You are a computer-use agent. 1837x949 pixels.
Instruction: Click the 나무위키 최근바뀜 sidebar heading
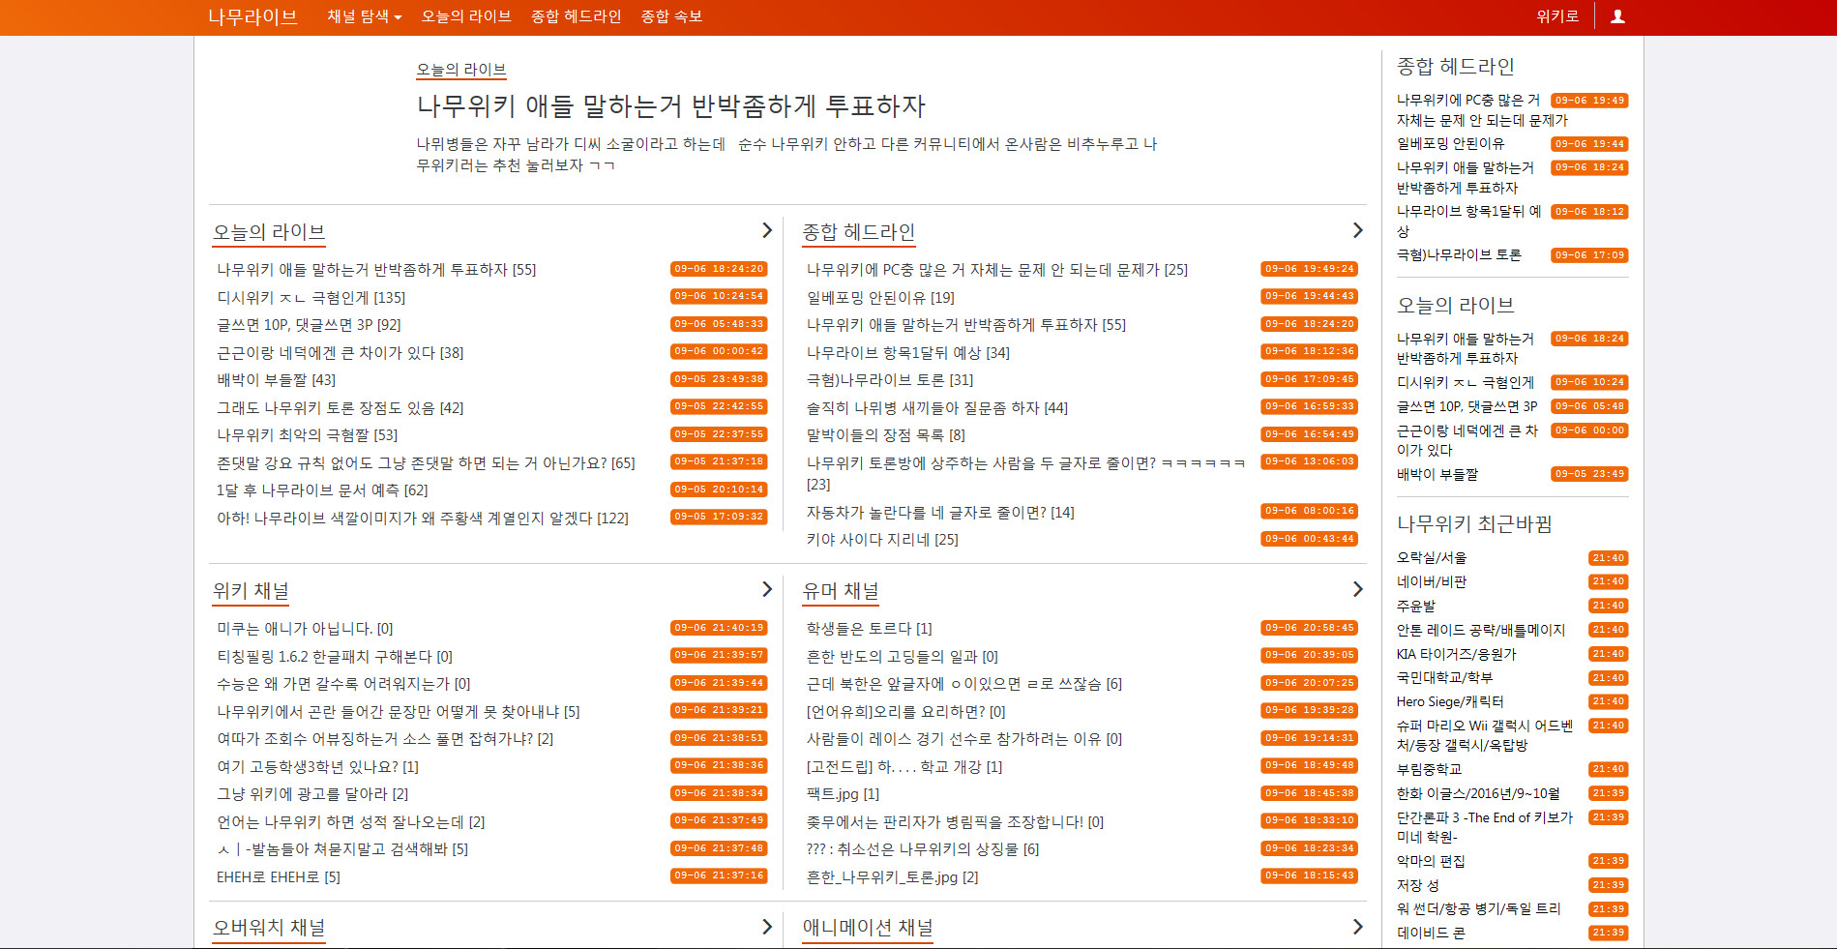click(1473, 523)
